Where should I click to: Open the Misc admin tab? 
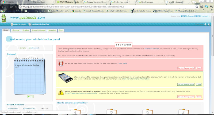point(61,30)
